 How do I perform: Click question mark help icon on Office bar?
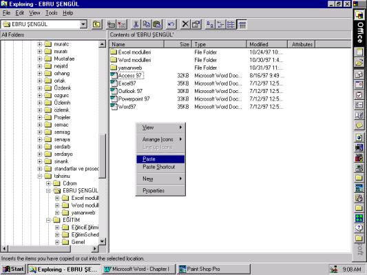click(359, 227)
